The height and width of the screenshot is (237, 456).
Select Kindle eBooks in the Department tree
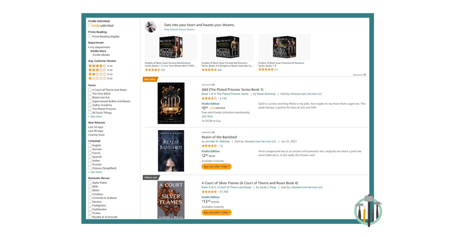(101, 55)
